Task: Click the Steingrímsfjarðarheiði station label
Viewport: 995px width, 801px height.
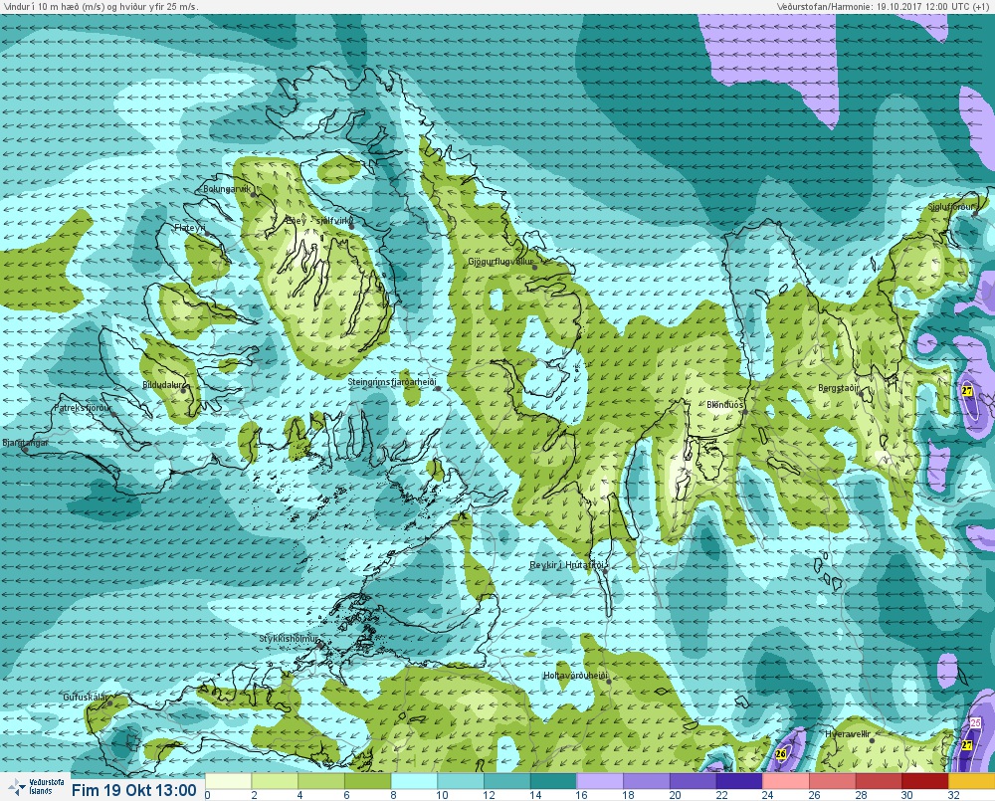Action: [392, 382]
